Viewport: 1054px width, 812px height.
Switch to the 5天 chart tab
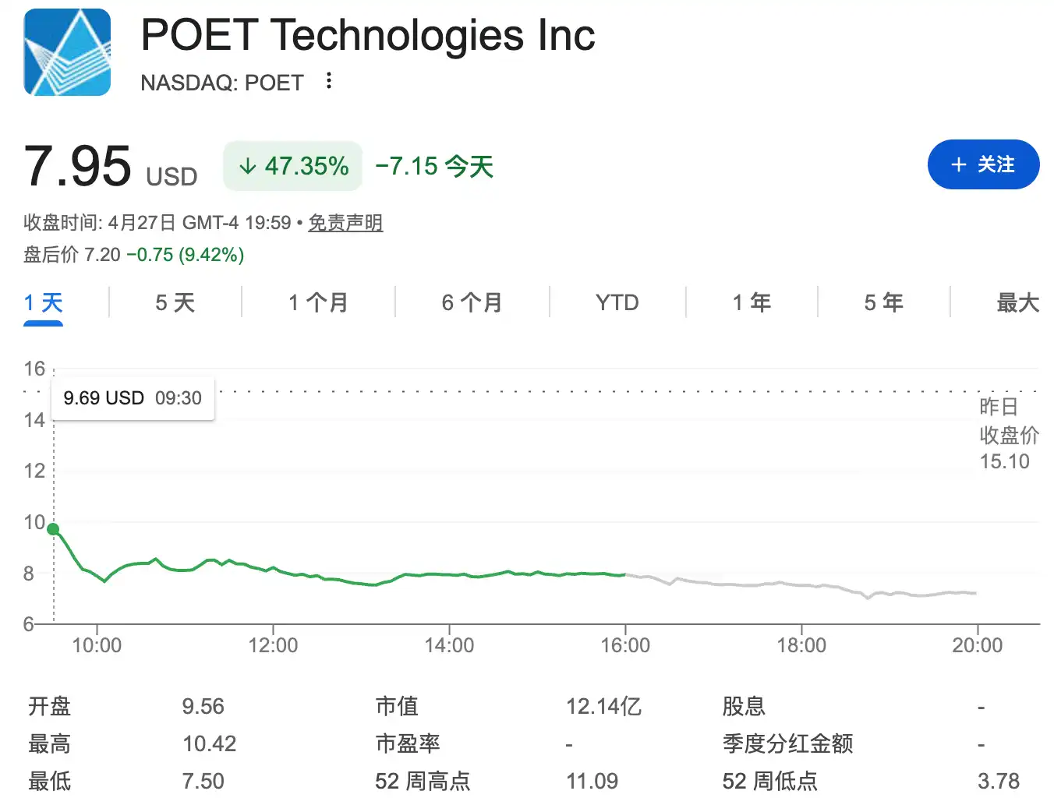click(x=173, y=302)
